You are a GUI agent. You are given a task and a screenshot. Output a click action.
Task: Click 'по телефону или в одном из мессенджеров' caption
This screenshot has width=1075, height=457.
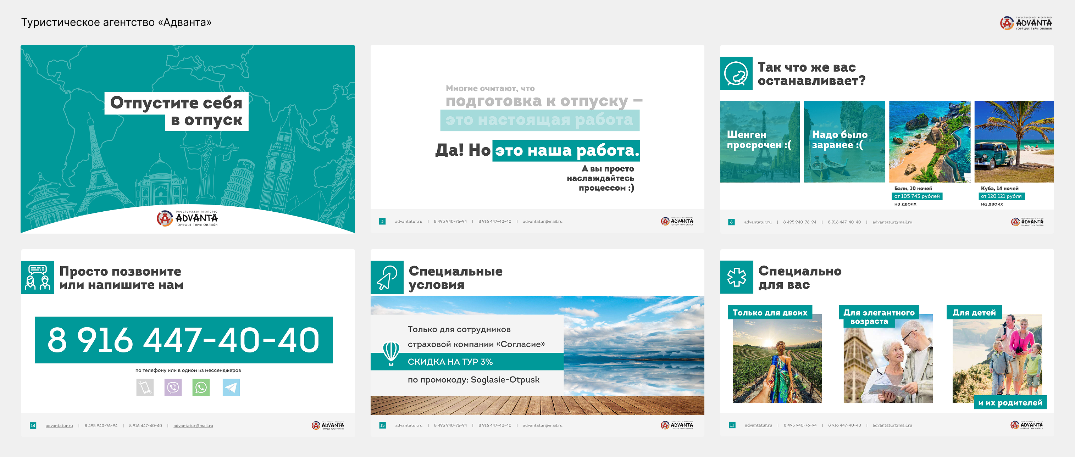click(188, 370)
